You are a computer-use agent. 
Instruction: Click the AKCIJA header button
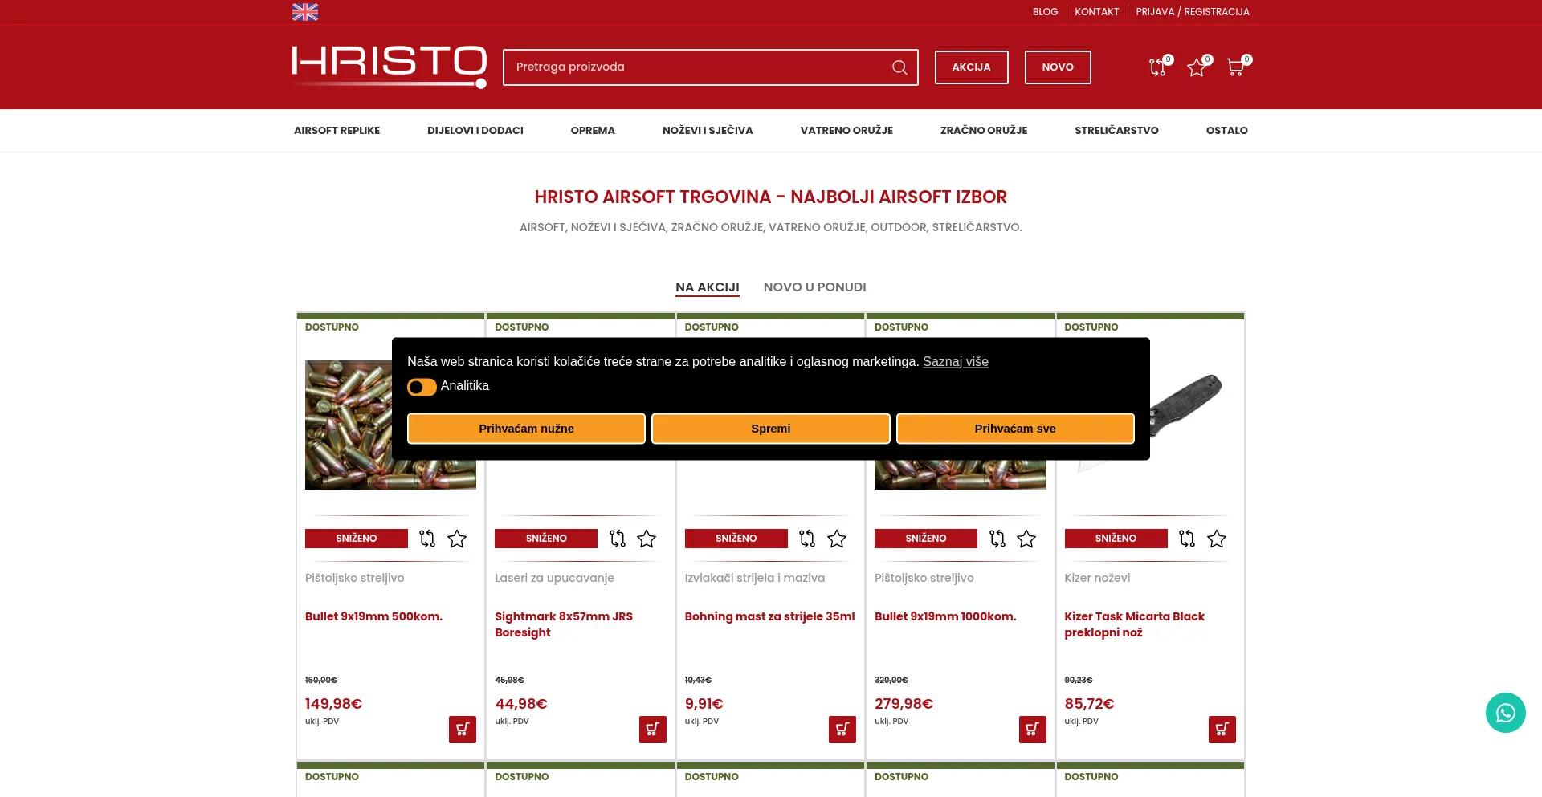[x=971, y=67]
